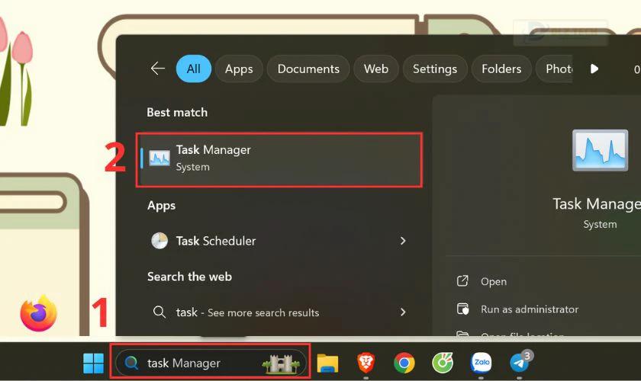Switch to the Apps filter tab

(x=239, y=69)
